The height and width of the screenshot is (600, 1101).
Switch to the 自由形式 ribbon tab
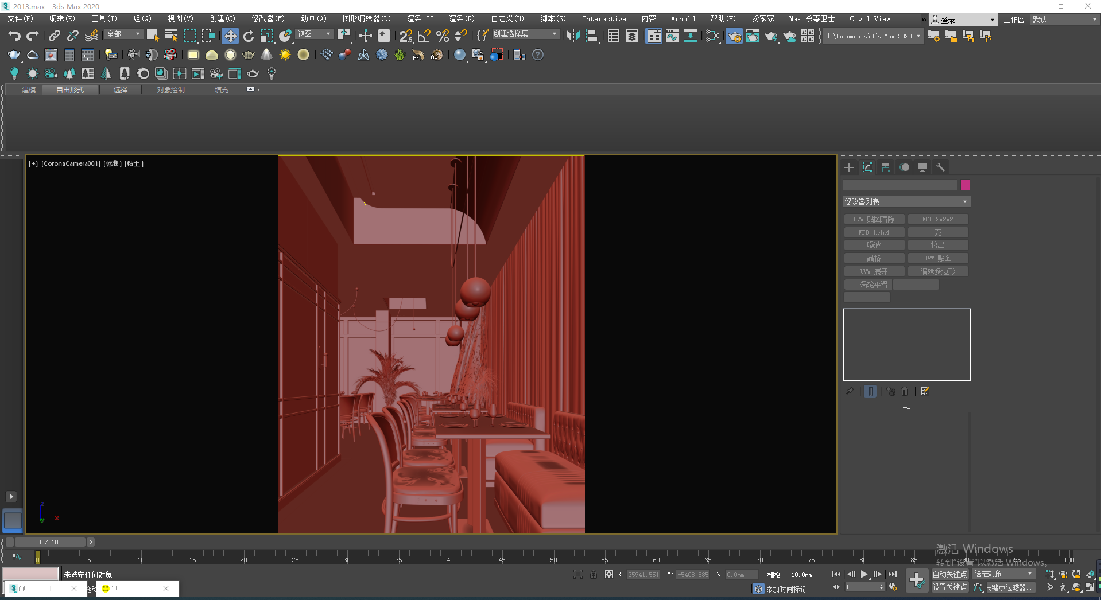tap(70, 90)
